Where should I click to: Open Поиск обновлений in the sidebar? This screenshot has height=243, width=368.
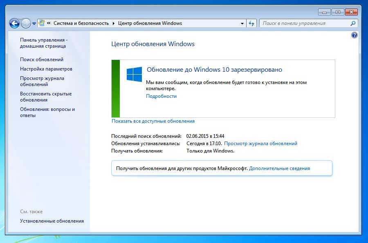click(x=42, y=60)
